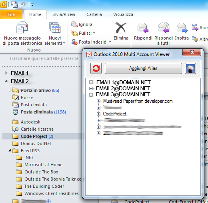Click the Altro reply options icon
The image size is (208, 203).
195,39
